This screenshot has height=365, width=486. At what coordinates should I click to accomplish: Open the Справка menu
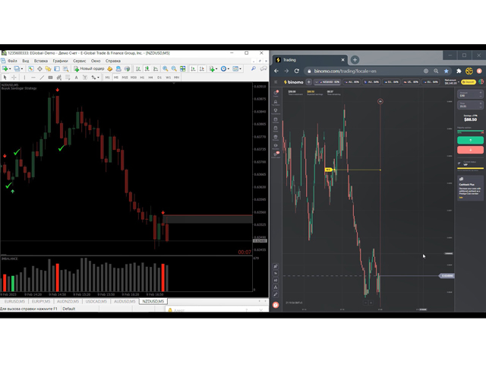tap(113, 61)
